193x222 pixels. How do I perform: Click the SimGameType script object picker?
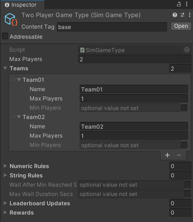[x=187, y=50]
